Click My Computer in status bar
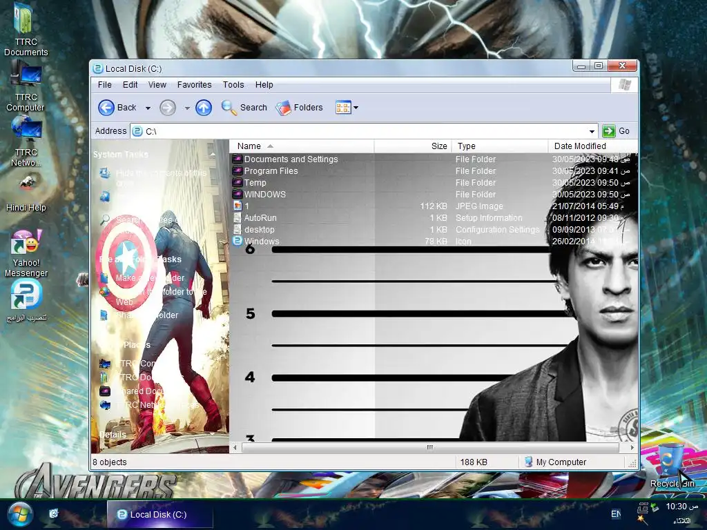This screenshot has width=707, height=530. [555, 462]
